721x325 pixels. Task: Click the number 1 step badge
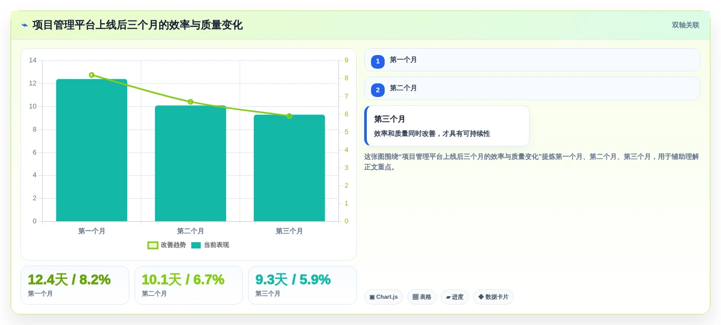(378, 61)
